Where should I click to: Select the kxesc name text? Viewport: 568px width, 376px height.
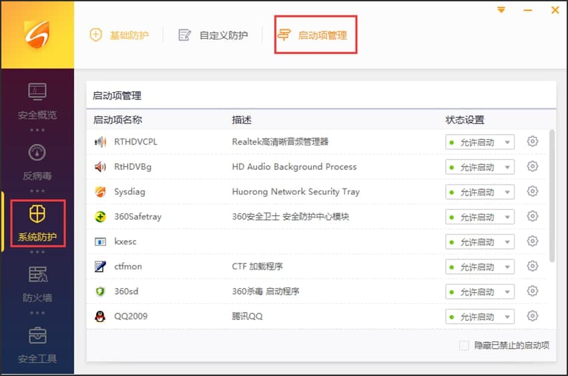(125, 242)
